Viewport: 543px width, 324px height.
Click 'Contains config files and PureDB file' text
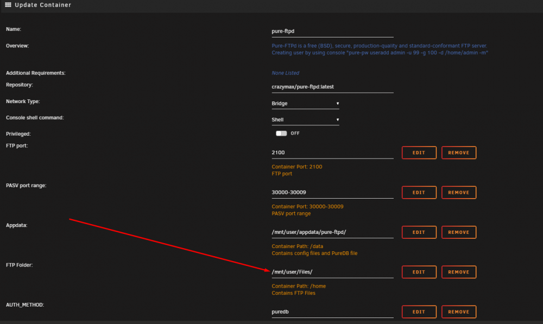click(314, 253)
